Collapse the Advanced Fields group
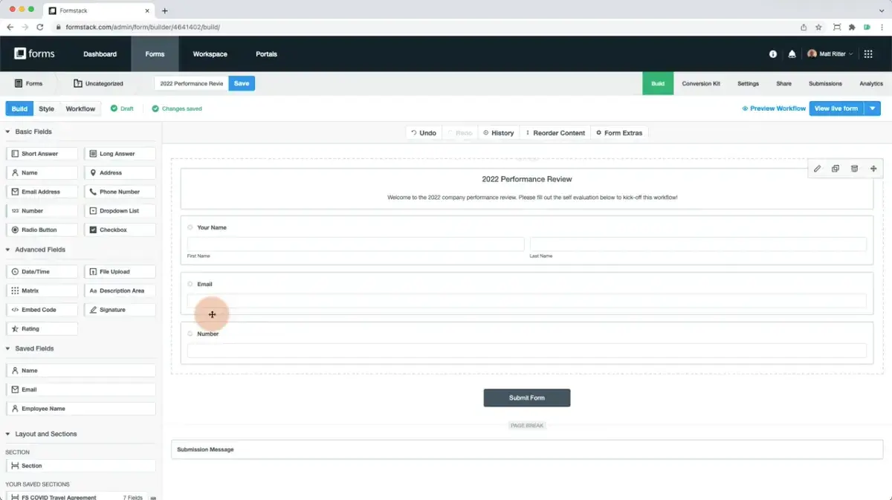The width and height of the screenshot is (892, 500). (x=8, y=250)
